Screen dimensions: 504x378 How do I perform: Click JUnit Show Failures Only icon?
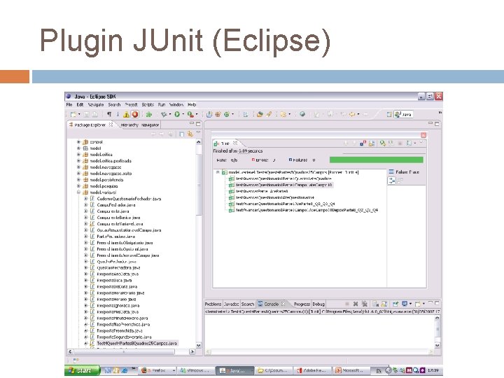363,143
